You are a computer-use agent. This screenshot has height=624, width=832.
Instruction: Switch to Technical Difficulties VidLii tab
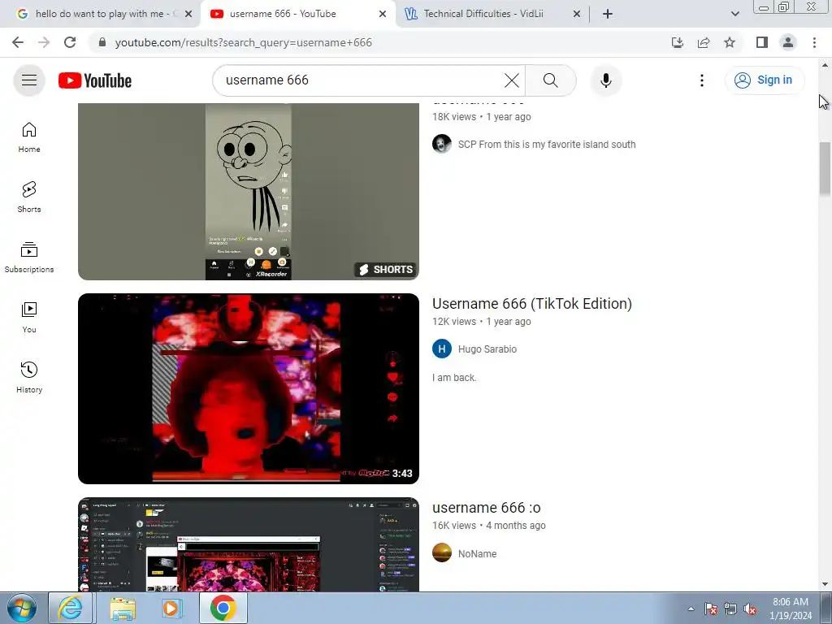[483, 14]
